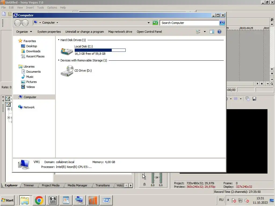Viewport: 275px width, 206px height.
Task: Expand the Computer breadcrumb arrow
Action: click(x=57, y=23)
